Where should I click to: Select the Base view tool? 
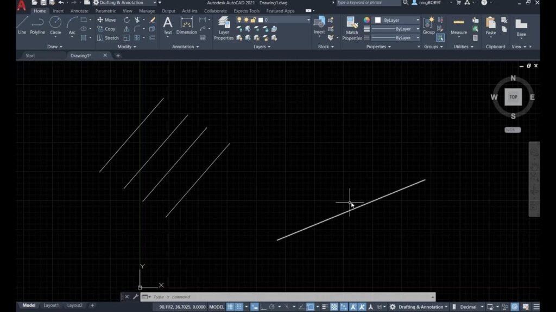[x=521, y=28]
